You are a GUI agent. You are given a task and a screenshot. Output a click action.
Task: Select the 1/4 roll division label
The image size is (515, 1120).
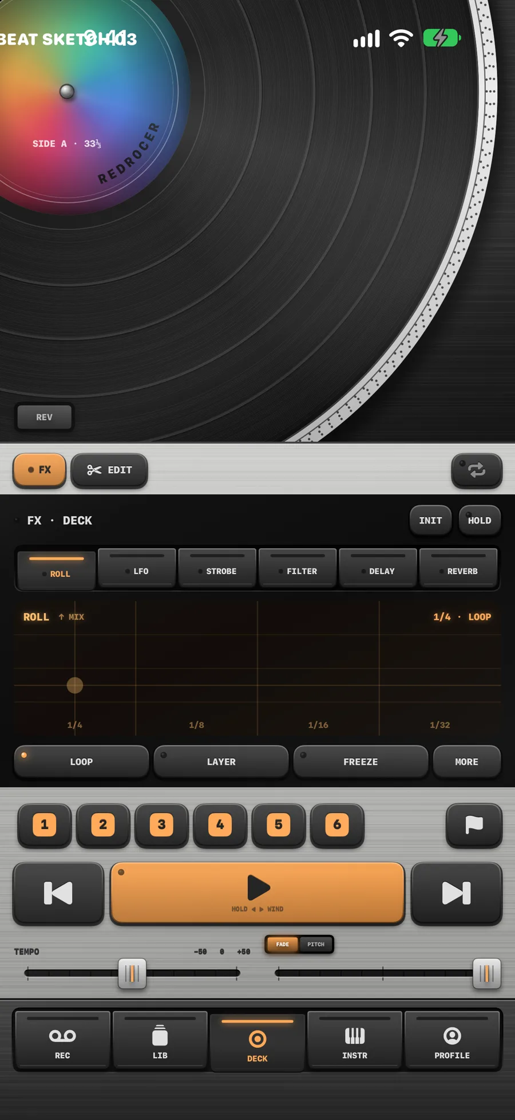tap(75, 725)
